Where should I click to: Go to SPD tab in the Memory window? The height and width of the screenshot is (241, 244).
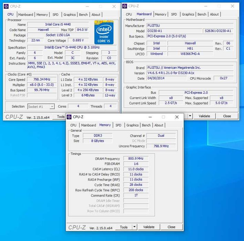click(118, 125)
